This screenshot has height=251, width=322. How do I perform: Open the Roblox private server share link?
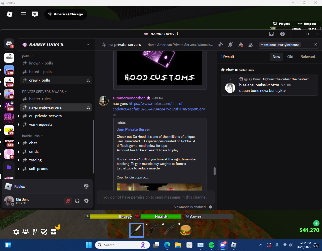pyautogui.click(x=159, y=109)
